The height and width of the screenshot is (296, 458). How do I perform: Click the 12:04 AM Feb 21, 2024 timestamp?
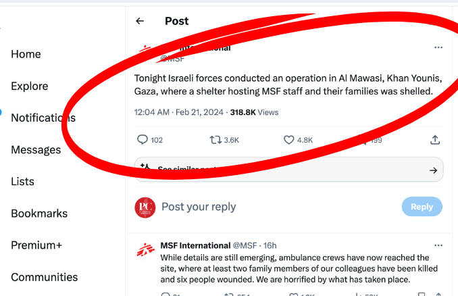pyautogui.click(x=172, y=112)
